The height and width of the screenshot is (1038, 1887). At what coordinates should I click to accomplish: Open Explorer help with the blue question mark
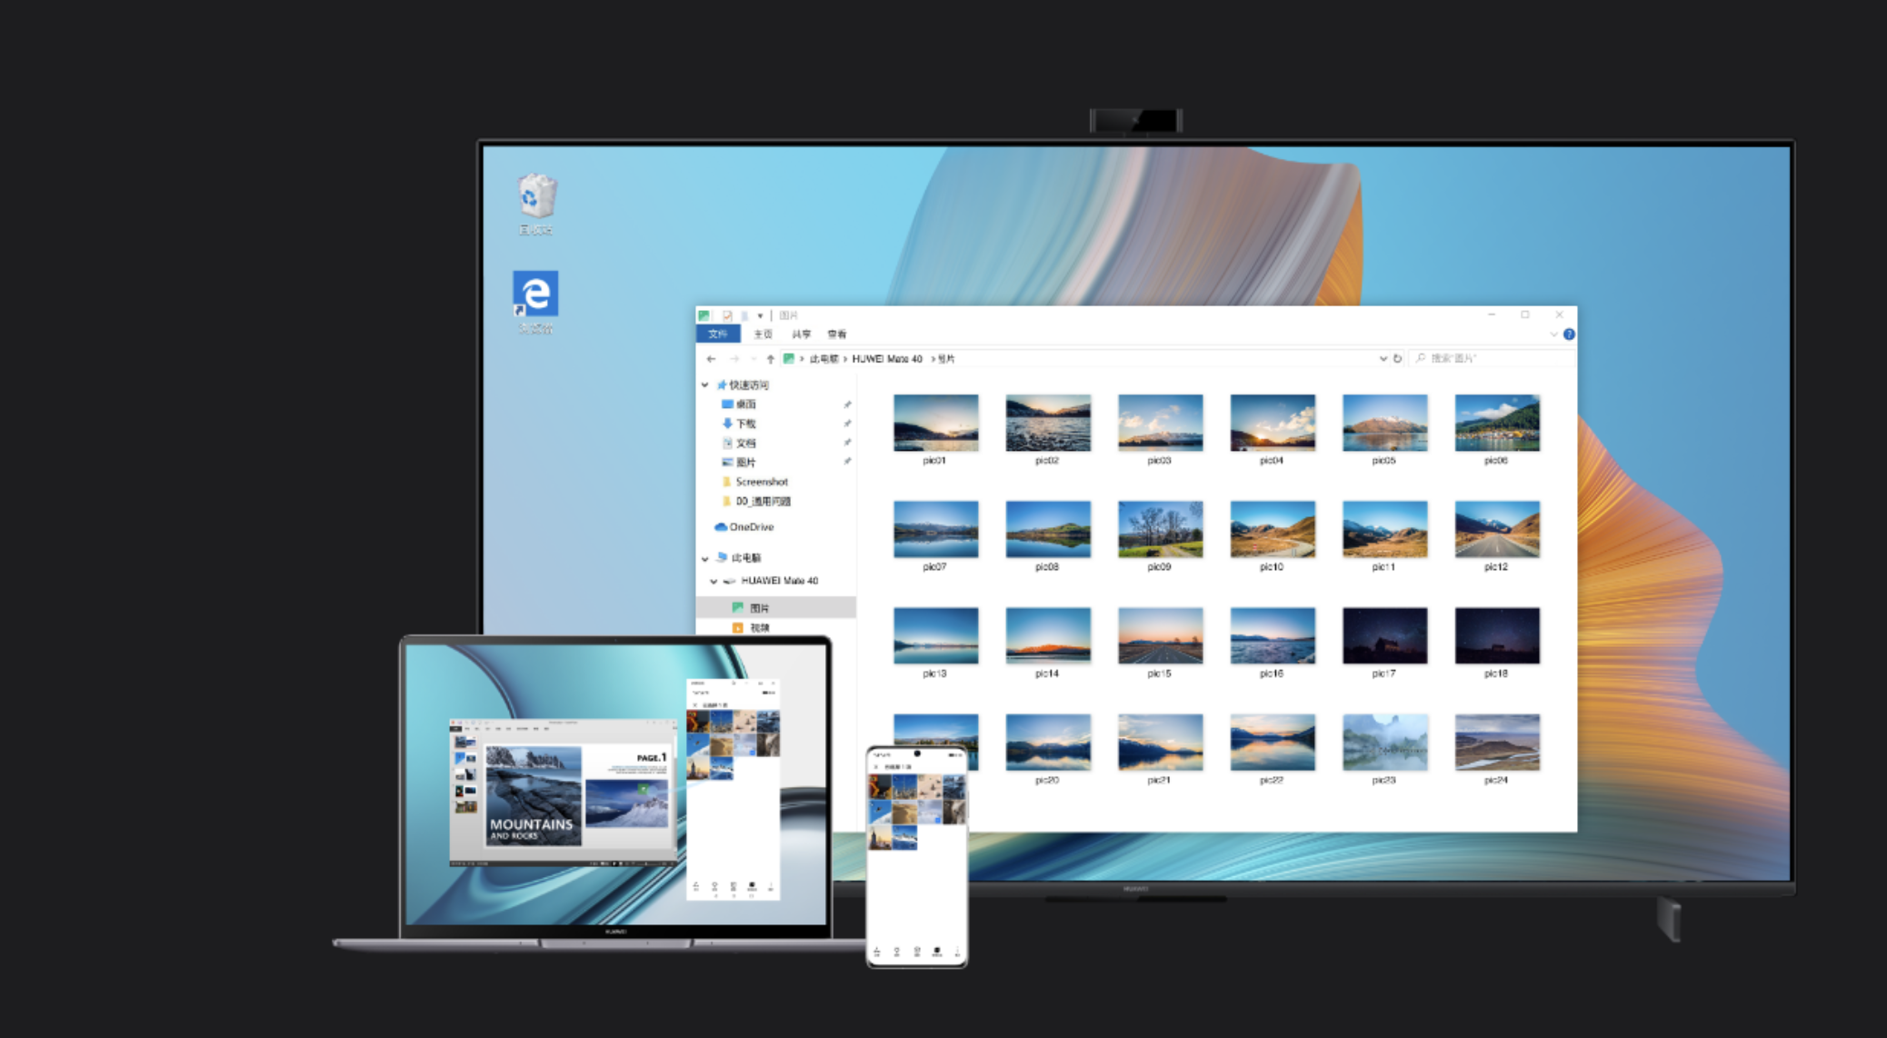pyautogui.click(x=1569, y=334)
